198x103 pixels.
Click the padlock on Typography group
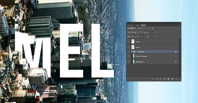coord(176,51)
